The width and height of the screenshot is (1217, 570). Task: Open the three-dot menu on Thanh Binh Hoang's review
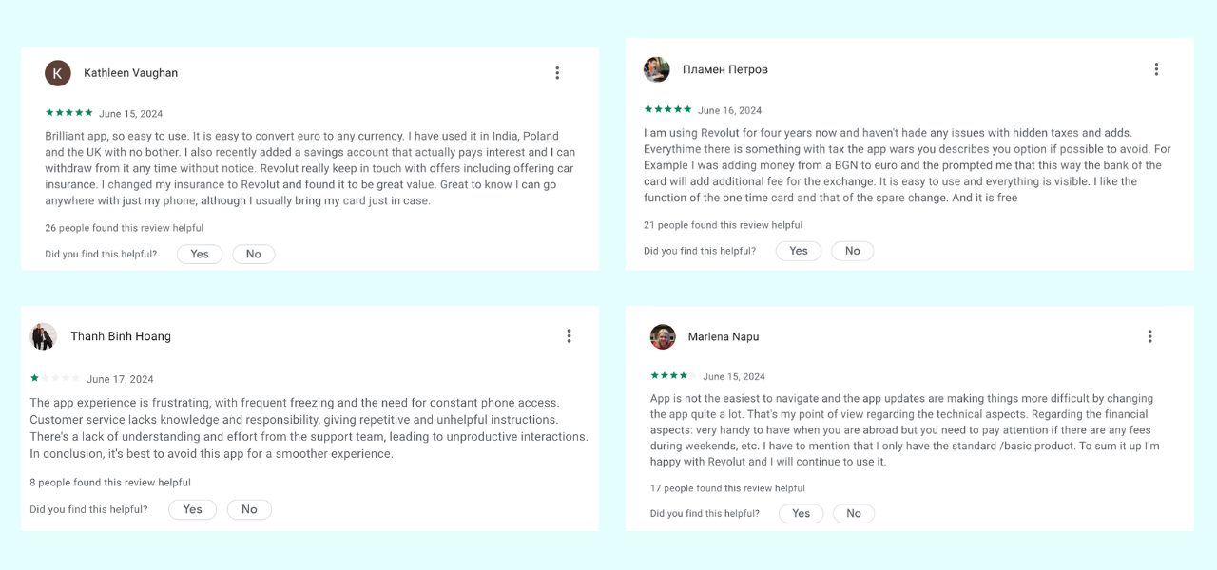pos(569,336)
